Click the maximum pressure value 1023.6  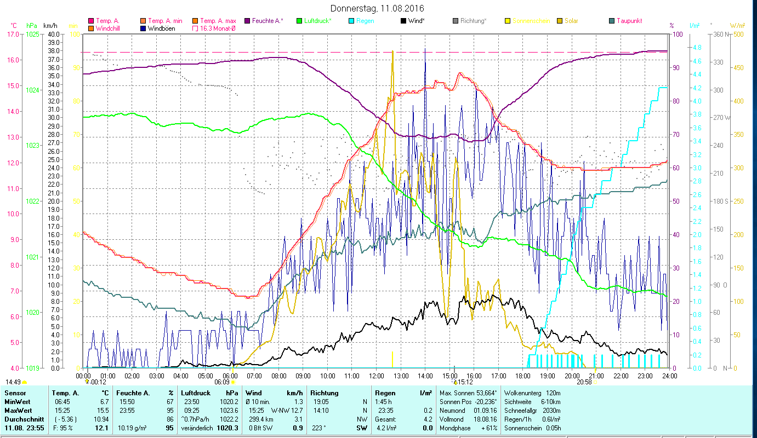coord(229,410)
